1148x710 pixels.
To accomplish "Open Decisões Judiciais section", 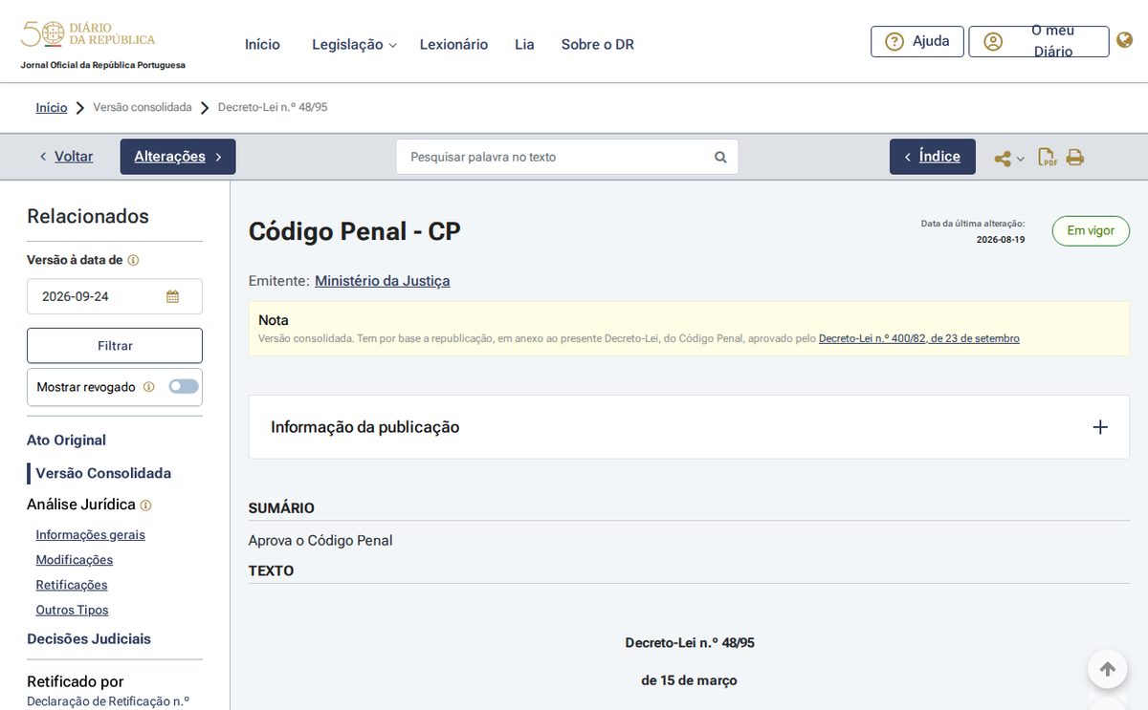I will (89, 639).
